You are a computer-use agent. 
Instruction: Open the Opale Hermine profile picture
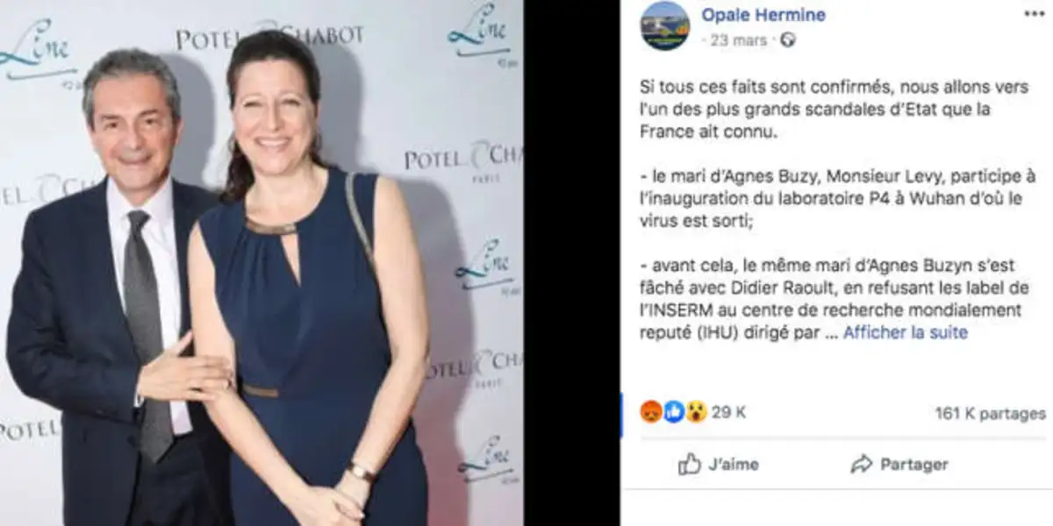coord(664,25)
